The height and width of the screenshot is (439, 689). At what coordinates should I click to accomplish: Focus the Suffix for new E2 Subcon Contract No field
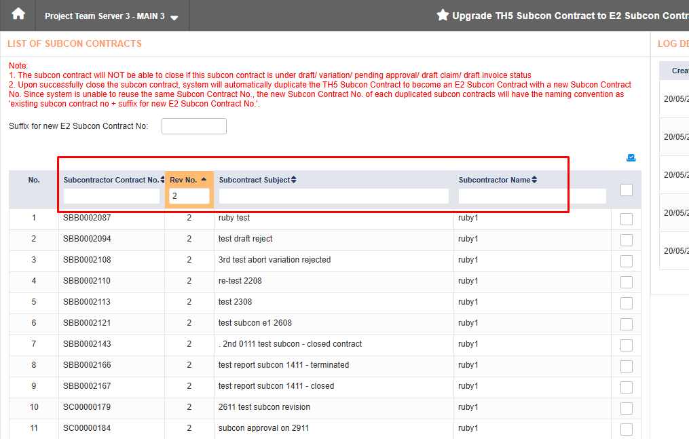pyautogui.click(x=193, y=126)
